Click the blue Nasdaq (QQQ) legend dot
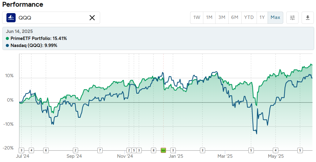Image resolution: width=316 pixels, height=162 pixels. tap(7, 45)
